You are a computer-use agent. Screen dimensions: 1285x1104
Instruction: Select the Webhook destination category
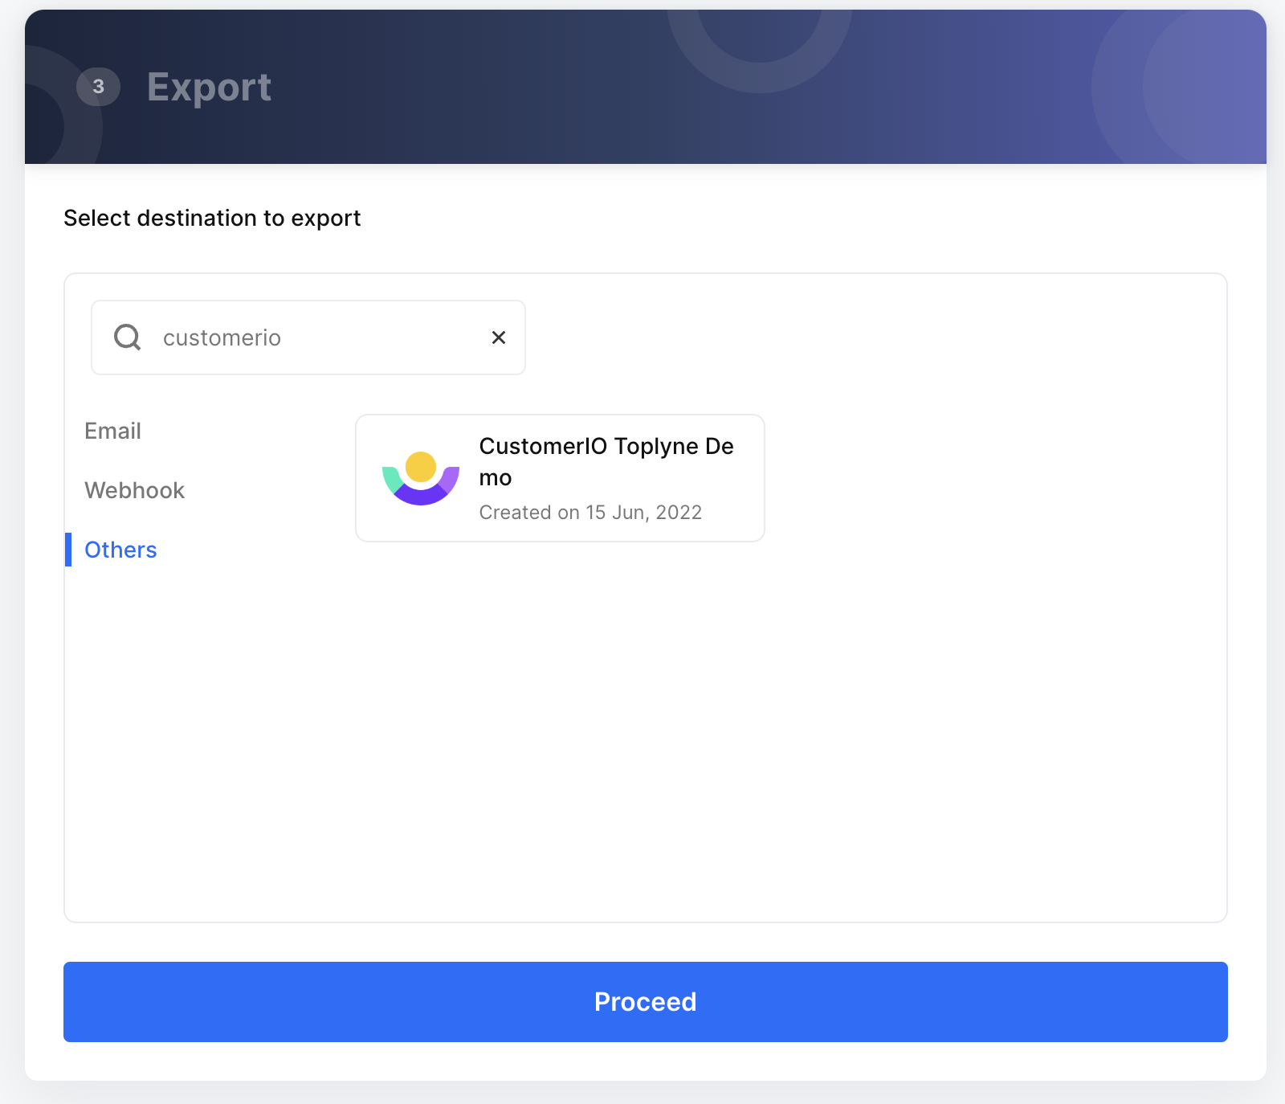[135, 491]
